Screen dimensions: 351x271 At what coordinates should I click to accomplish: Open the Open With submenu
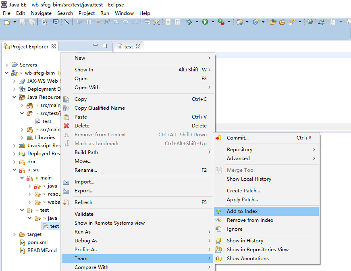pos(137,88)
